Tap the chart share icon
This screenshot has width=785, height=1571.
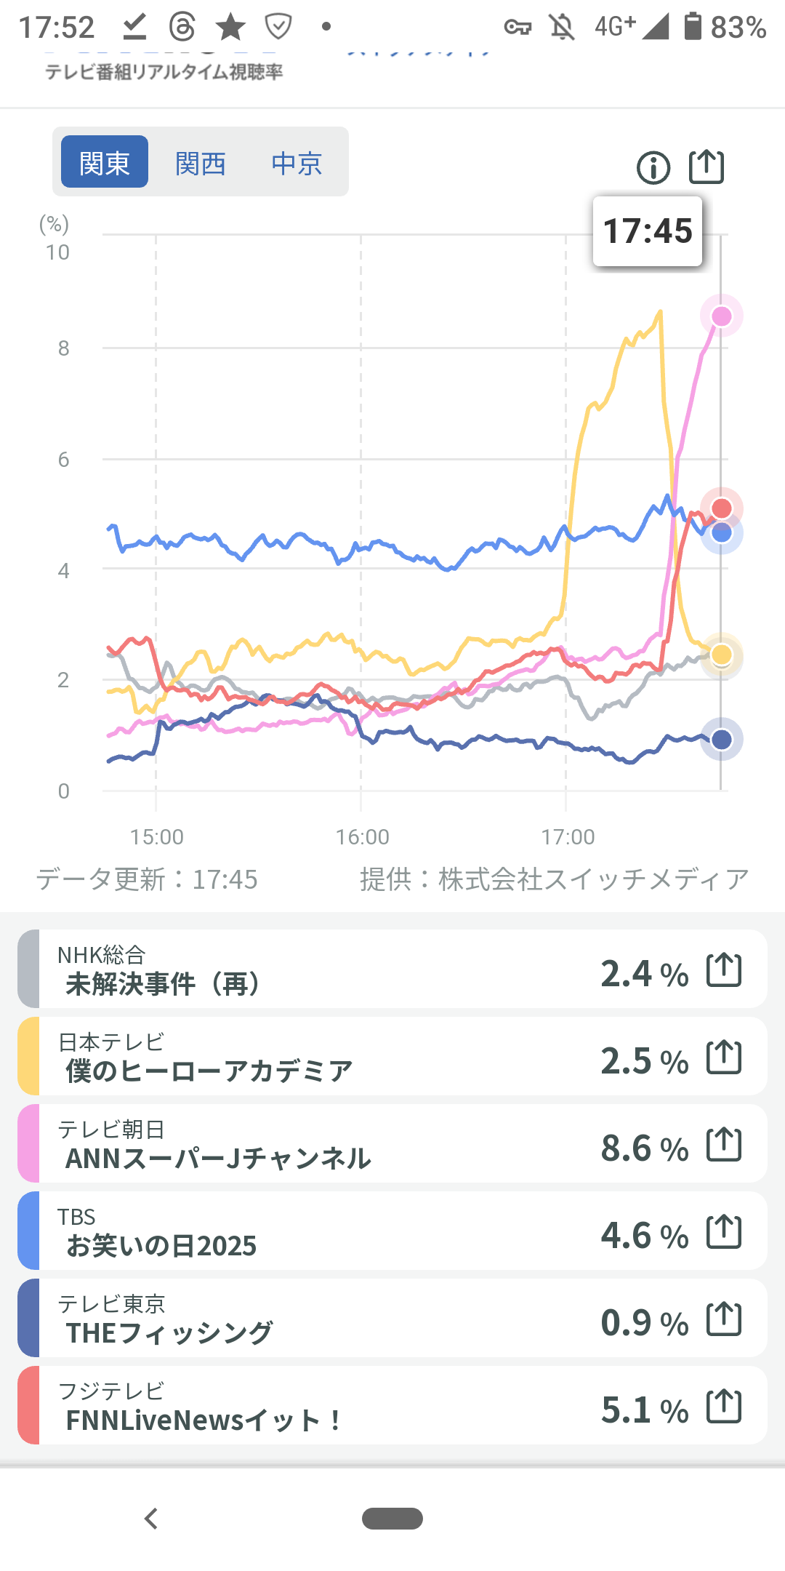click(x=706, y=167)
